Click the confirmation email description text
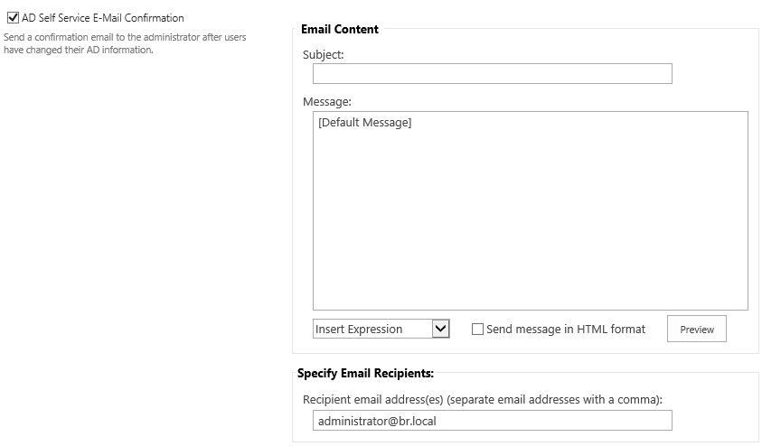 125,43
